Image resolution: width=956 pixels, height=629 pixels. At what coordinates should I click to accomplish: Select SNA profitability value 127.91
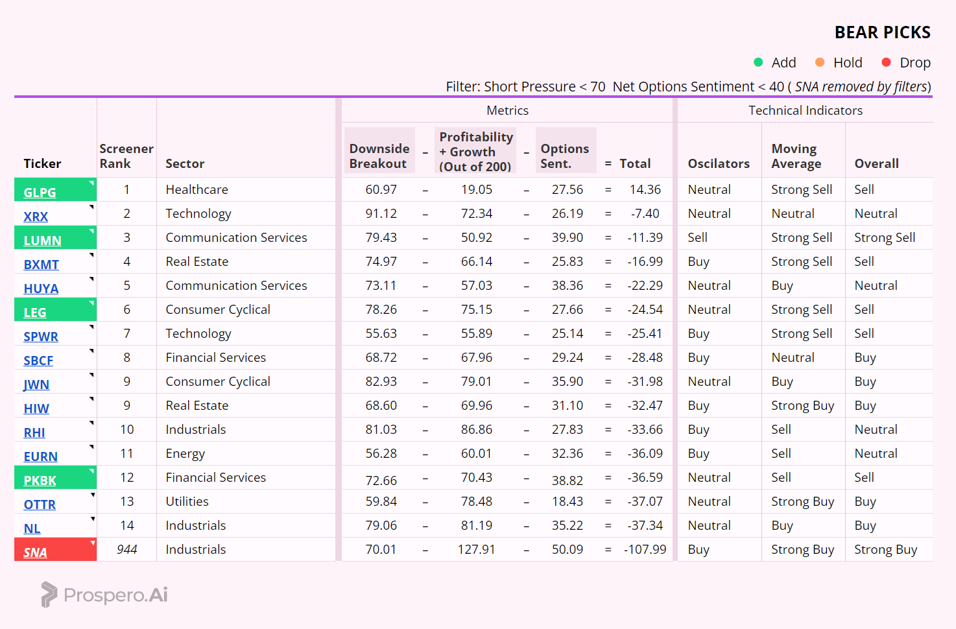477,549
